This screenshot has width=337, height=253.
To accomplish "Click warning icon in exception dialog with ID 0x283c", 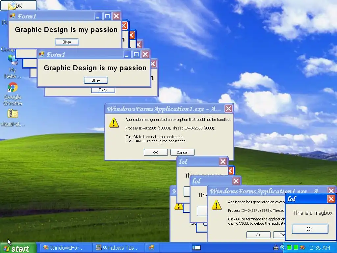I will 114,123.
